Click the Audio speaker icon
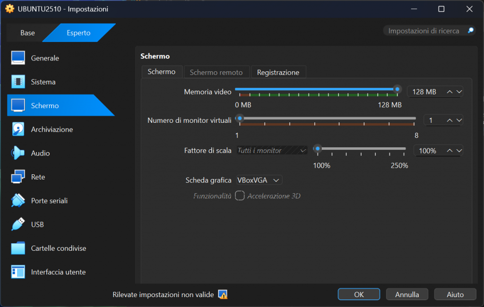Viewport: 484px width, 307px height. point(18,153)
